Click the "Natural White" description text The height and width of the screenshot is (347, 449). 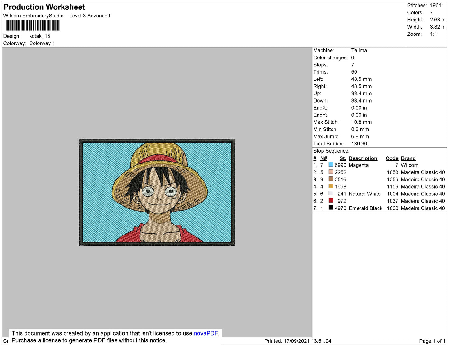click(x=364, y=194)
